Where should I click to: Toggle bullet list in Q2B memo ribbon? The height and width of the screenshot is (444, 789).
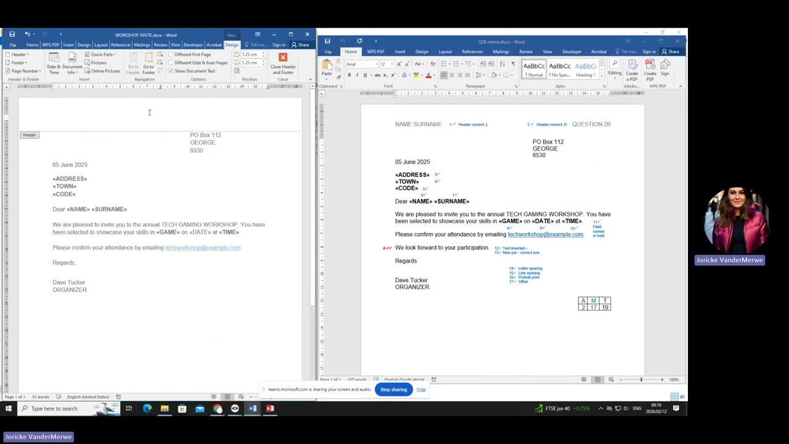444,64
